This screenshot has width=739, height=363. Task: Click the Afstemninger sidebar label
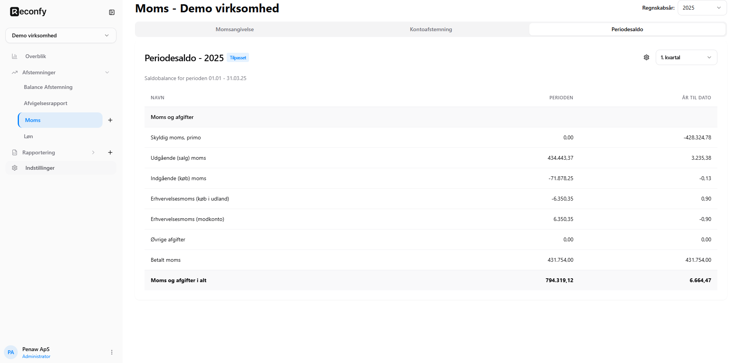[x=39, y=72]
